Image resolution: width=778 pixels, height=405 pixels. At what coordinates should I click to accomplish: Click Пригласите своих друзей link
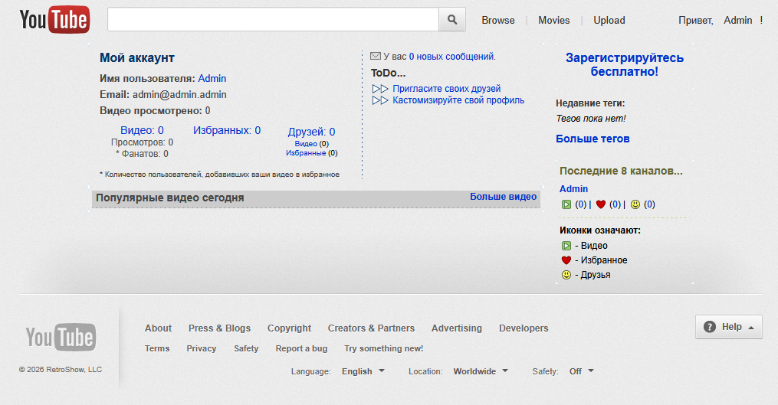447,89
